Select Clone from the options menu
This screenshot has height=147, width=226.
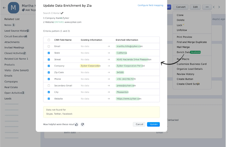[180, 15]
